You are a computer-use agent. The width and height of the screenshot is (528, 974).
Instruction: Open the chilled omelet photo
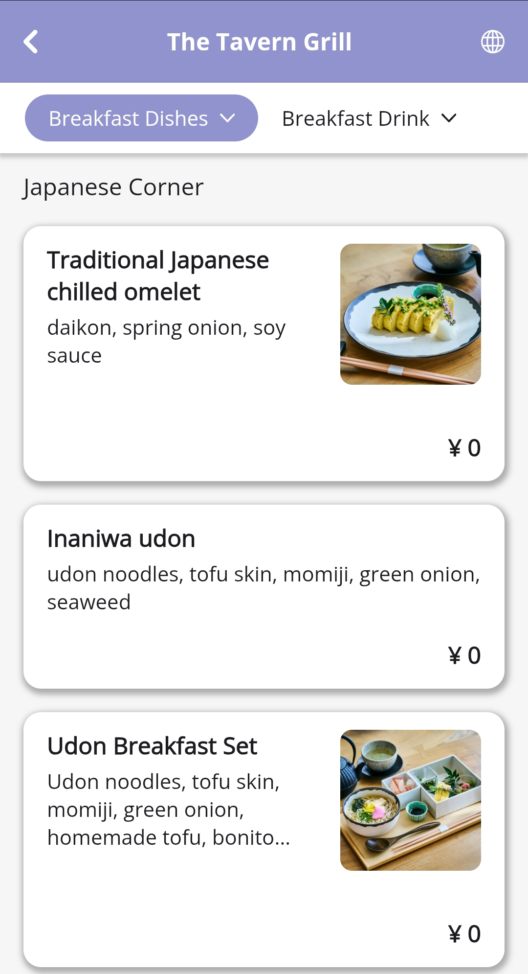tap(410, 314)
